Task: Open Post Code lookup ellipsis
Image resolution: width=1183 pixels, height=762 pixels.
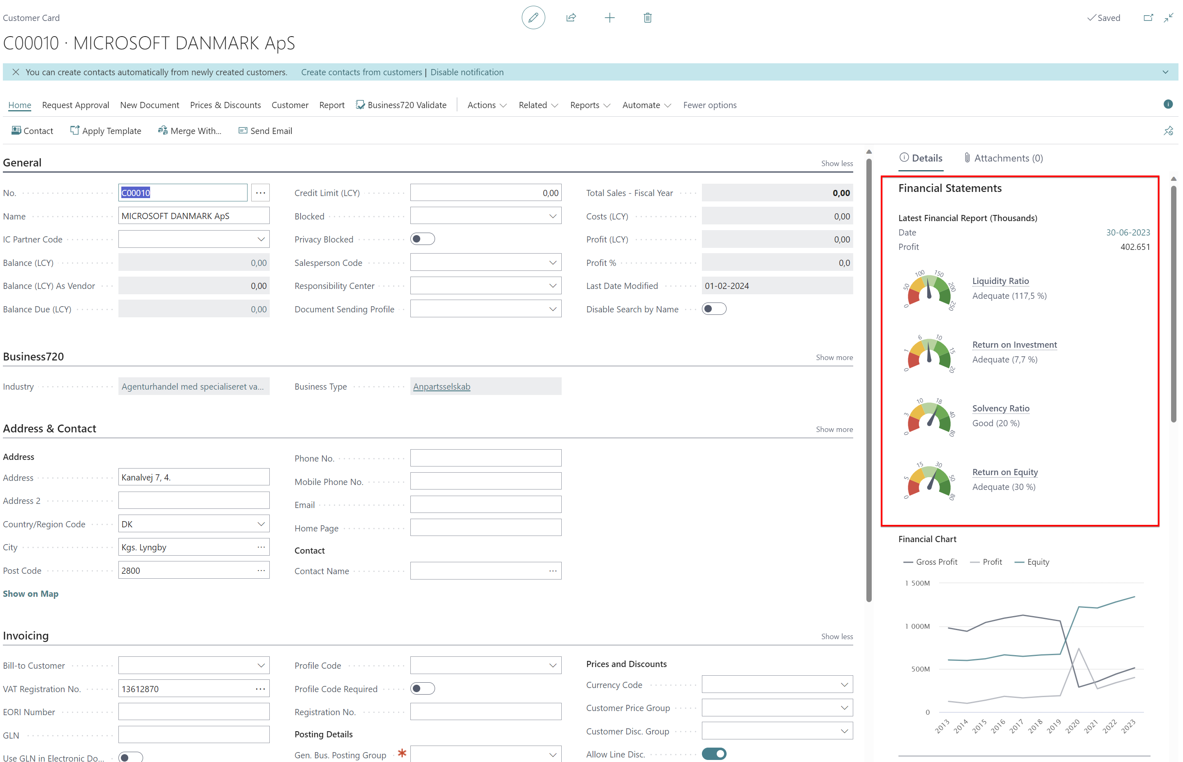Action: click(x=261, y=570)
